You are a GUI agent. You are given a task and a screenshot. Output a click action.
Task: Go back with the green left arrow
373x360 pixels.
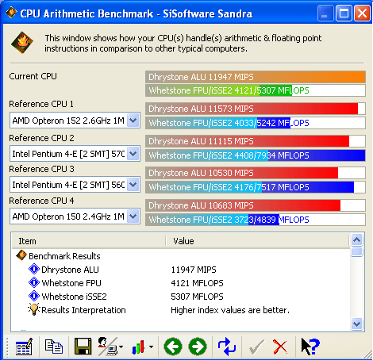pos(173,347)
